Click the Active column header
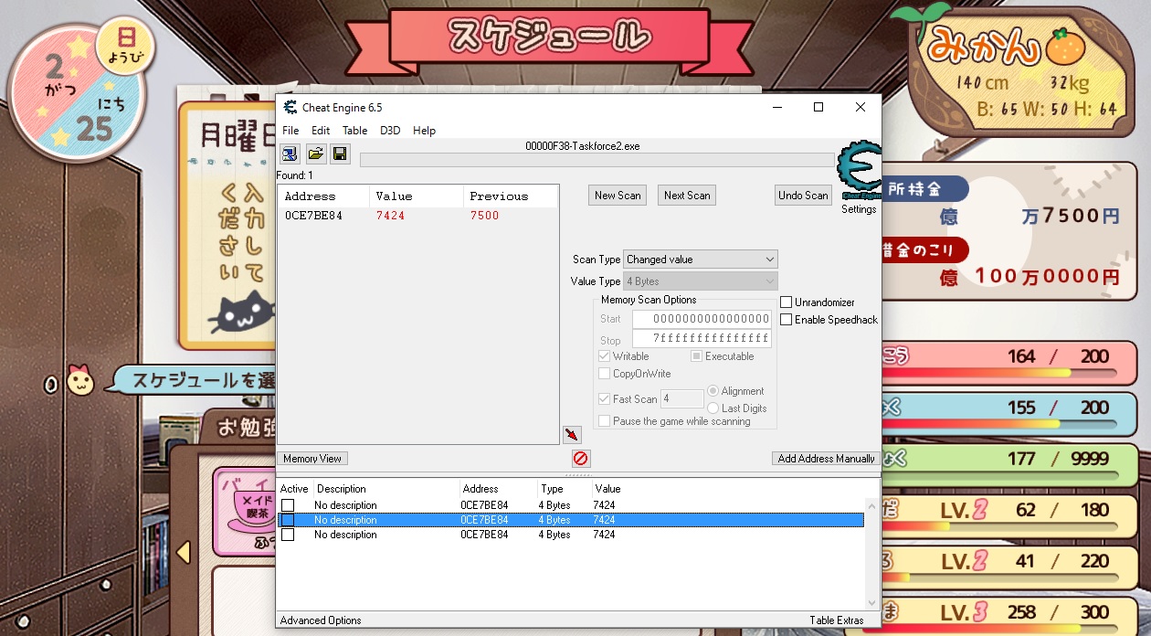1151x636 pixels. (294, 489)
